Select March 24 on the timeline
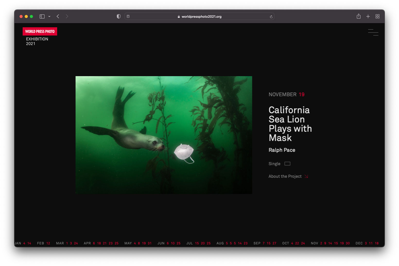The image size is (399, 266). coord(76,243)
